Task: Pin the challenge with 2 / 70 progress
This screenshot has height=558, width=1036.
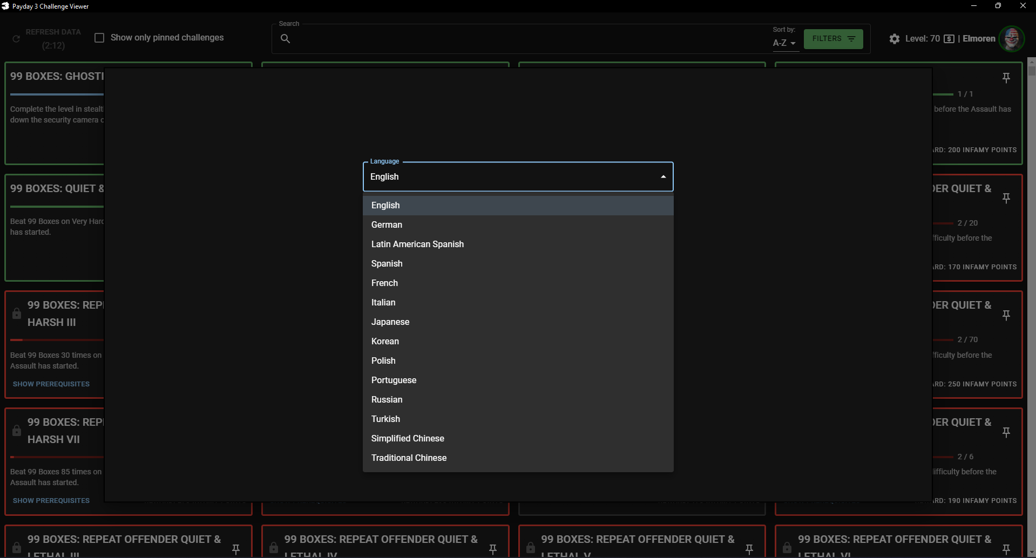Action: (1006, 315)
